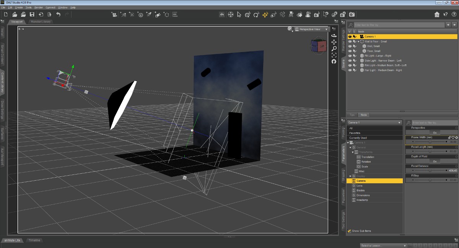Select the Lens property group
This screenshot has width=459, height=248.
(360, 186)
